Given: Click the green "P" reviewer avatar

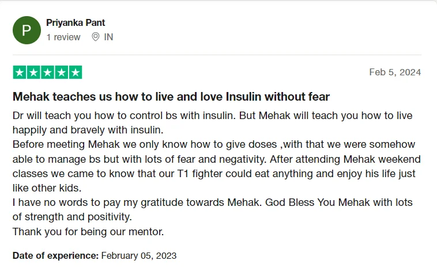Looking at the screenshot, I should tap(27, 30).
